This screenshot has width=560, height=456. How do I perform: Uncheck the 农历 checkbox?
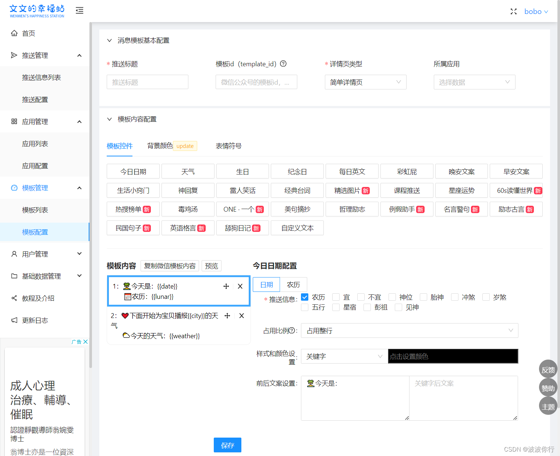(x=305, y=297)
